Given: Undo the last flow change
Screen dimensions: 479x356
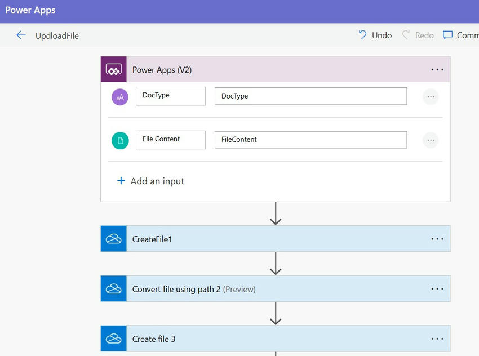Looking at the screenshot, I should click(375, 35).
